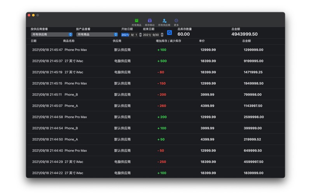The height and width of the screenshot is (194, 311).
Task: Click the end date stepper arrows
Action: pos(162,35)
